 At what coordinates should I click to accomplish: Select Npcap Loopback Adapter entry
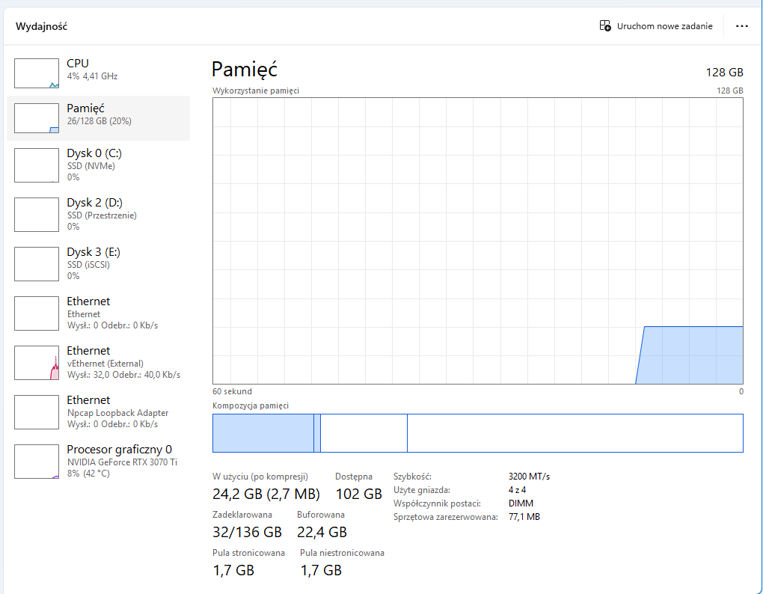click(x=117, y=413)
